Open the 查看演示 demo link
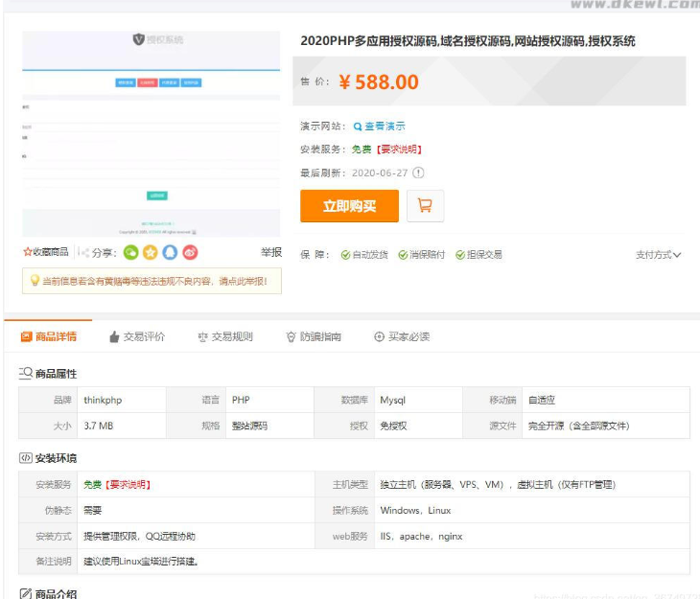The width and height of the screenshot is (700, 599). [x=380, y=127]
